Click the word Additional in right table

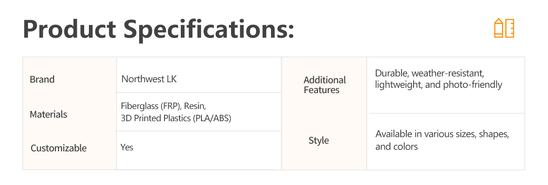[325, 80]
